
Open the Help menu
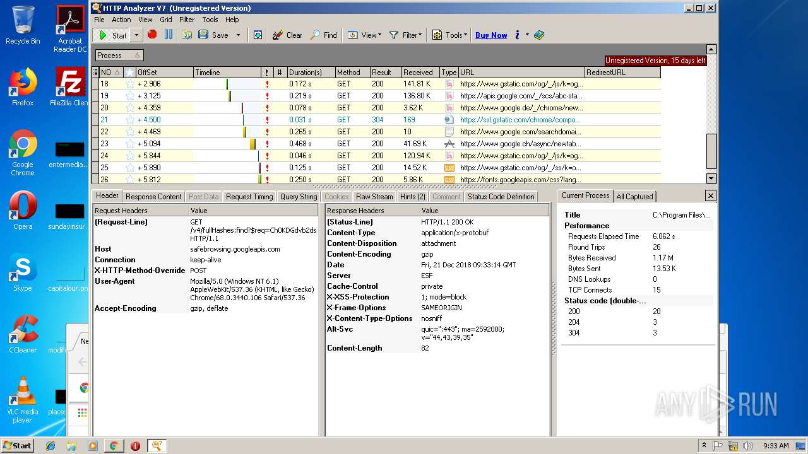point(232,20)
